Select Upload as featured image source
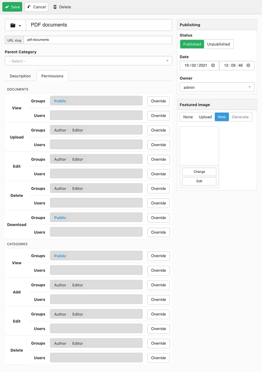Screen dimensions: 262x372 click(205, 117)
